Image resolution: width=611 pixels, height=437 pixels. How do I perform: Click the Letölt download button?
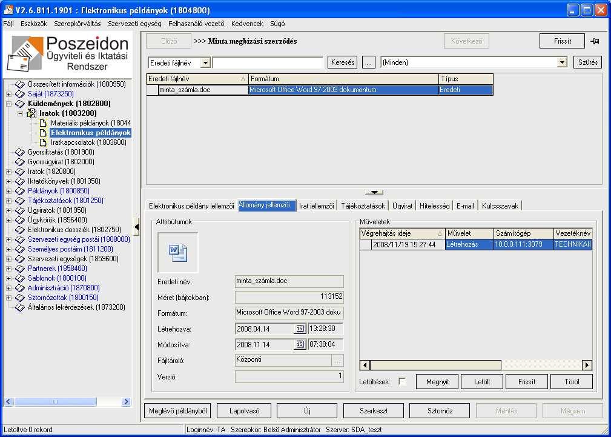click(482, 382)
